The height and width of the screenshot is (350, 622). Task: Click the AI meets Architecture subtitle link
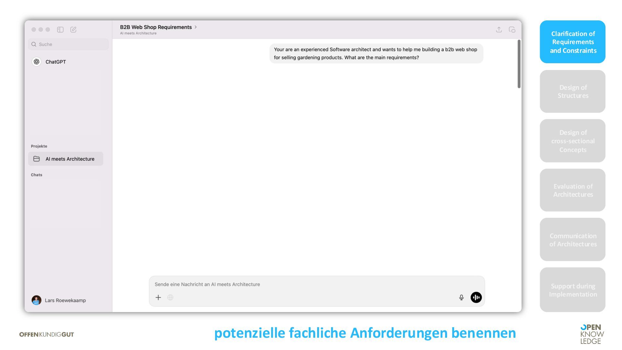(138, 33)
